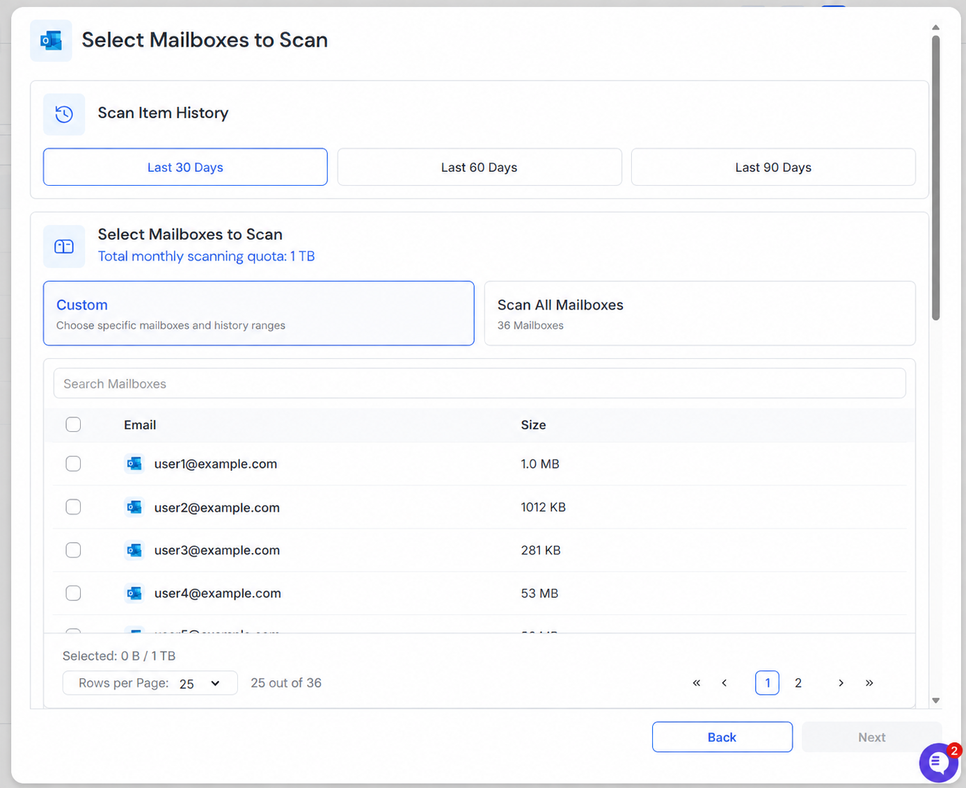Click page 1 in pagination
This screenshot has width=966, height=788.
coord(767,683)
